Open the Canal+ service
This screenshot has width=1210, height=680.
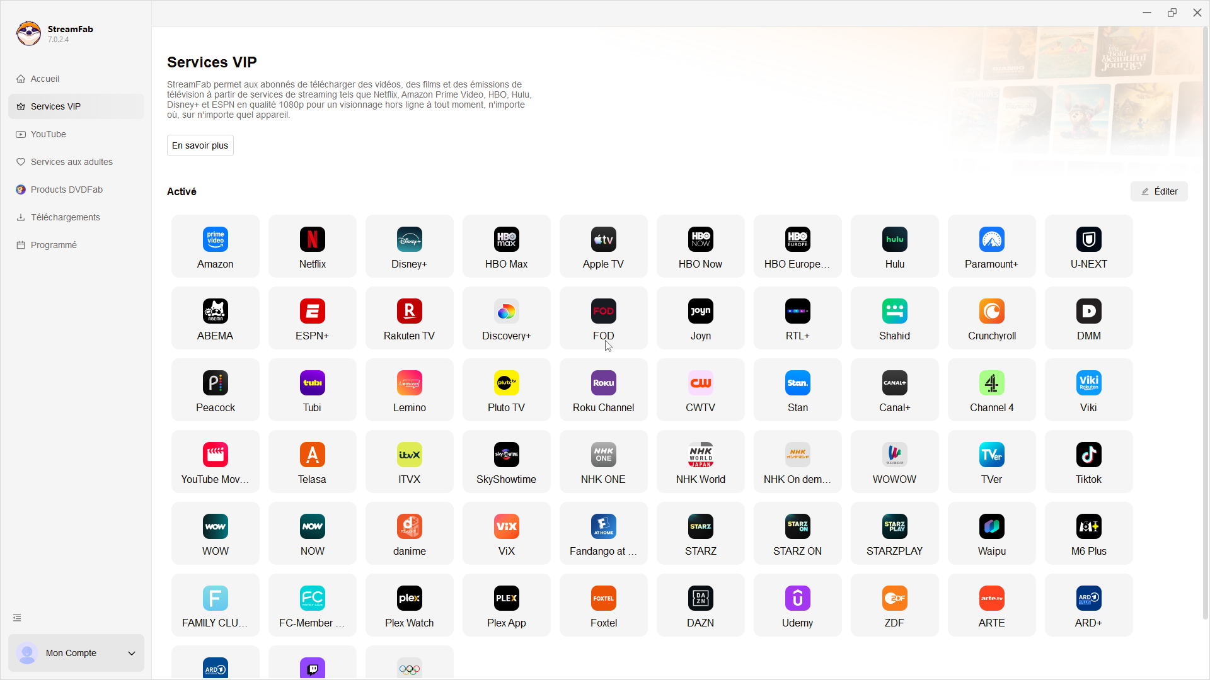pos(895,390)
